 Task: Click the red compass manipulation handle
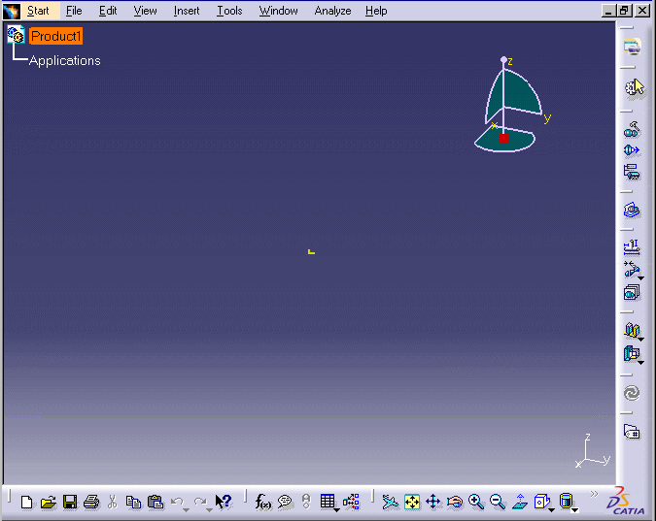coord(503,139)
